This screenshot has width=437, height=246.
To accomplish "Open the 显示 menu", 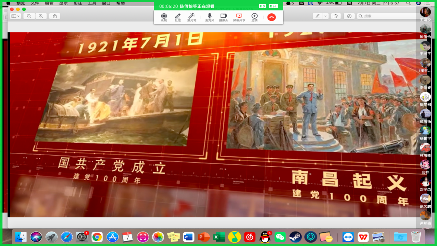I will 63,3.
